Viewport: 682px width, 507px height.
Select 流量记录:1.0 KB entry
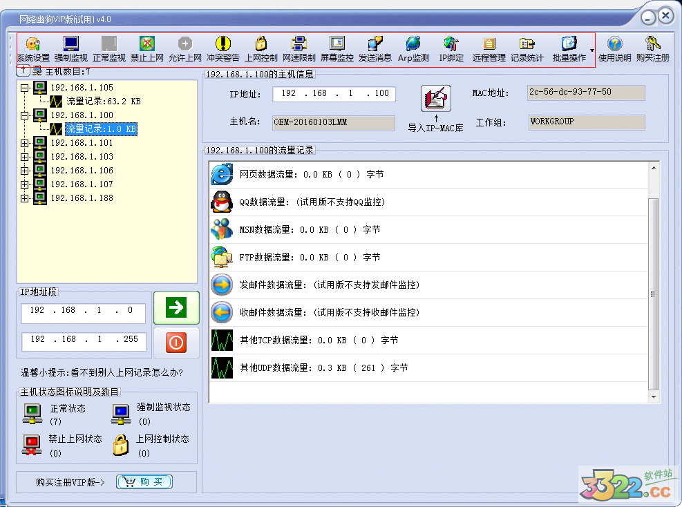[101, 129]
